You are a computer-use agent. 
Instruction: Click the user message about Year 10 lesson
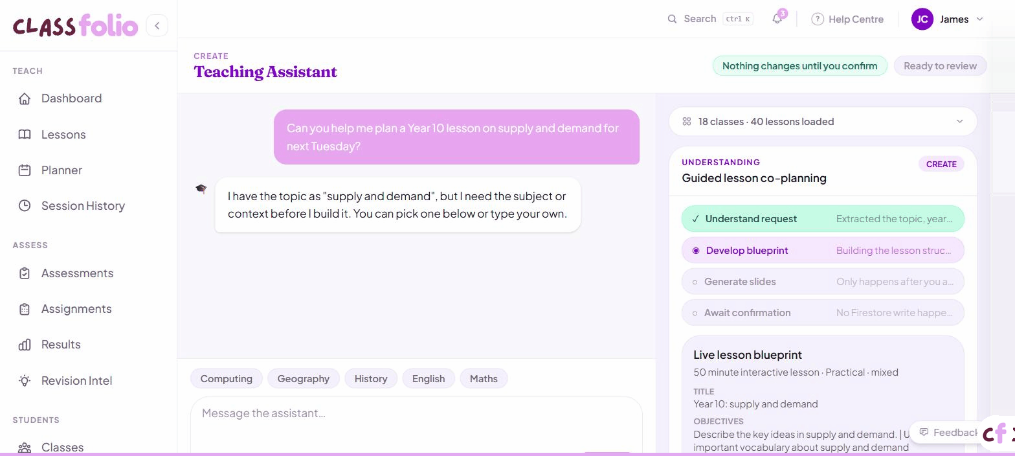[456, 137]
